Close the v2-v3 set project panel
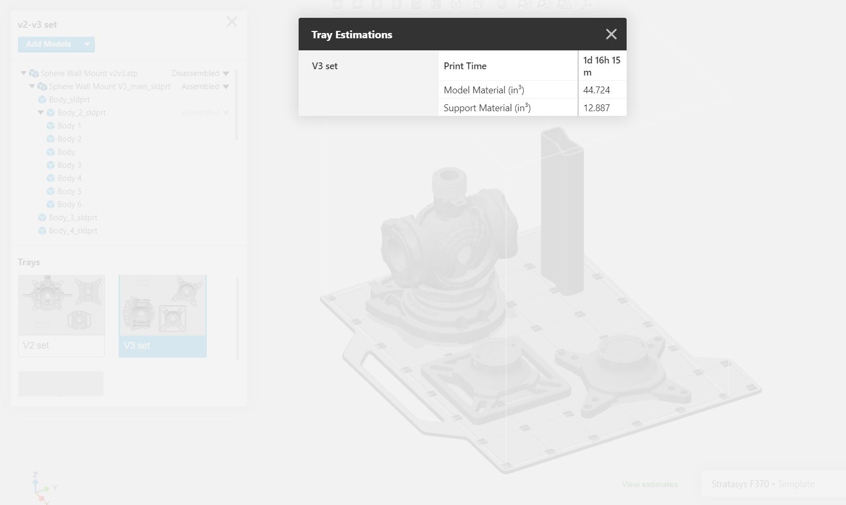Image resolution: width=846 pixels, height=505 pixels. point(231,22)
